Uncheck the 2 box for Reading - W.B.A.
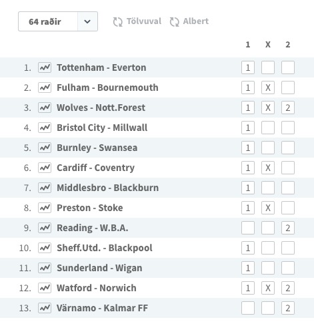The width and height of the screenshot is (314, 334). (x=288, y=228)
